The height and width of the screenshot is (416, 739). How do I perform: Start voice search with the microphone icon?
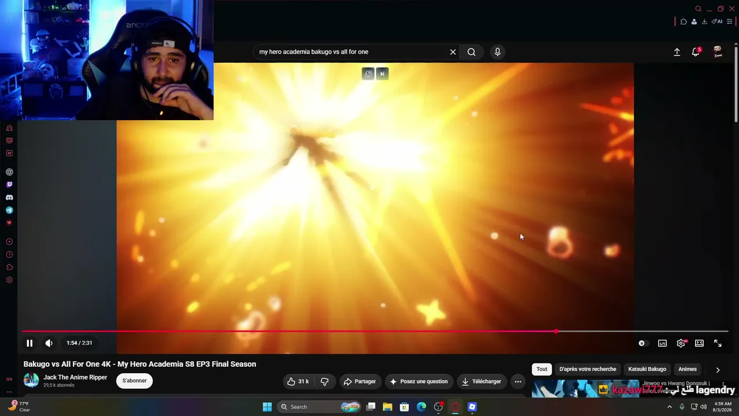[x=498, y=52]
